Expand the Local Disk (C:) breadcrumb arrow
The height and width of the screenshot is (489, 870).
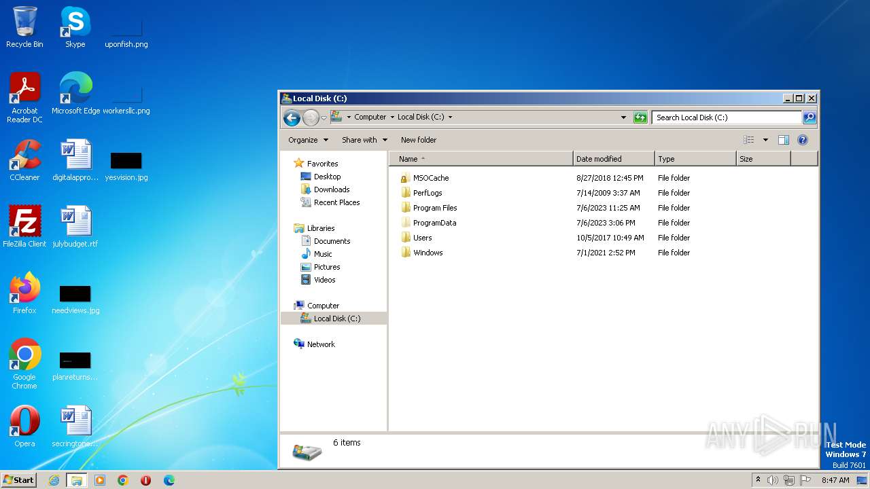tap(450, 117)
